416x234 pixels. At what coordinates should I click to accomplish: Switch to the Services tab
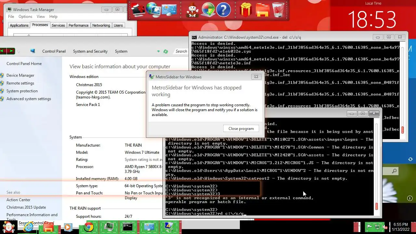pos(58,25)
